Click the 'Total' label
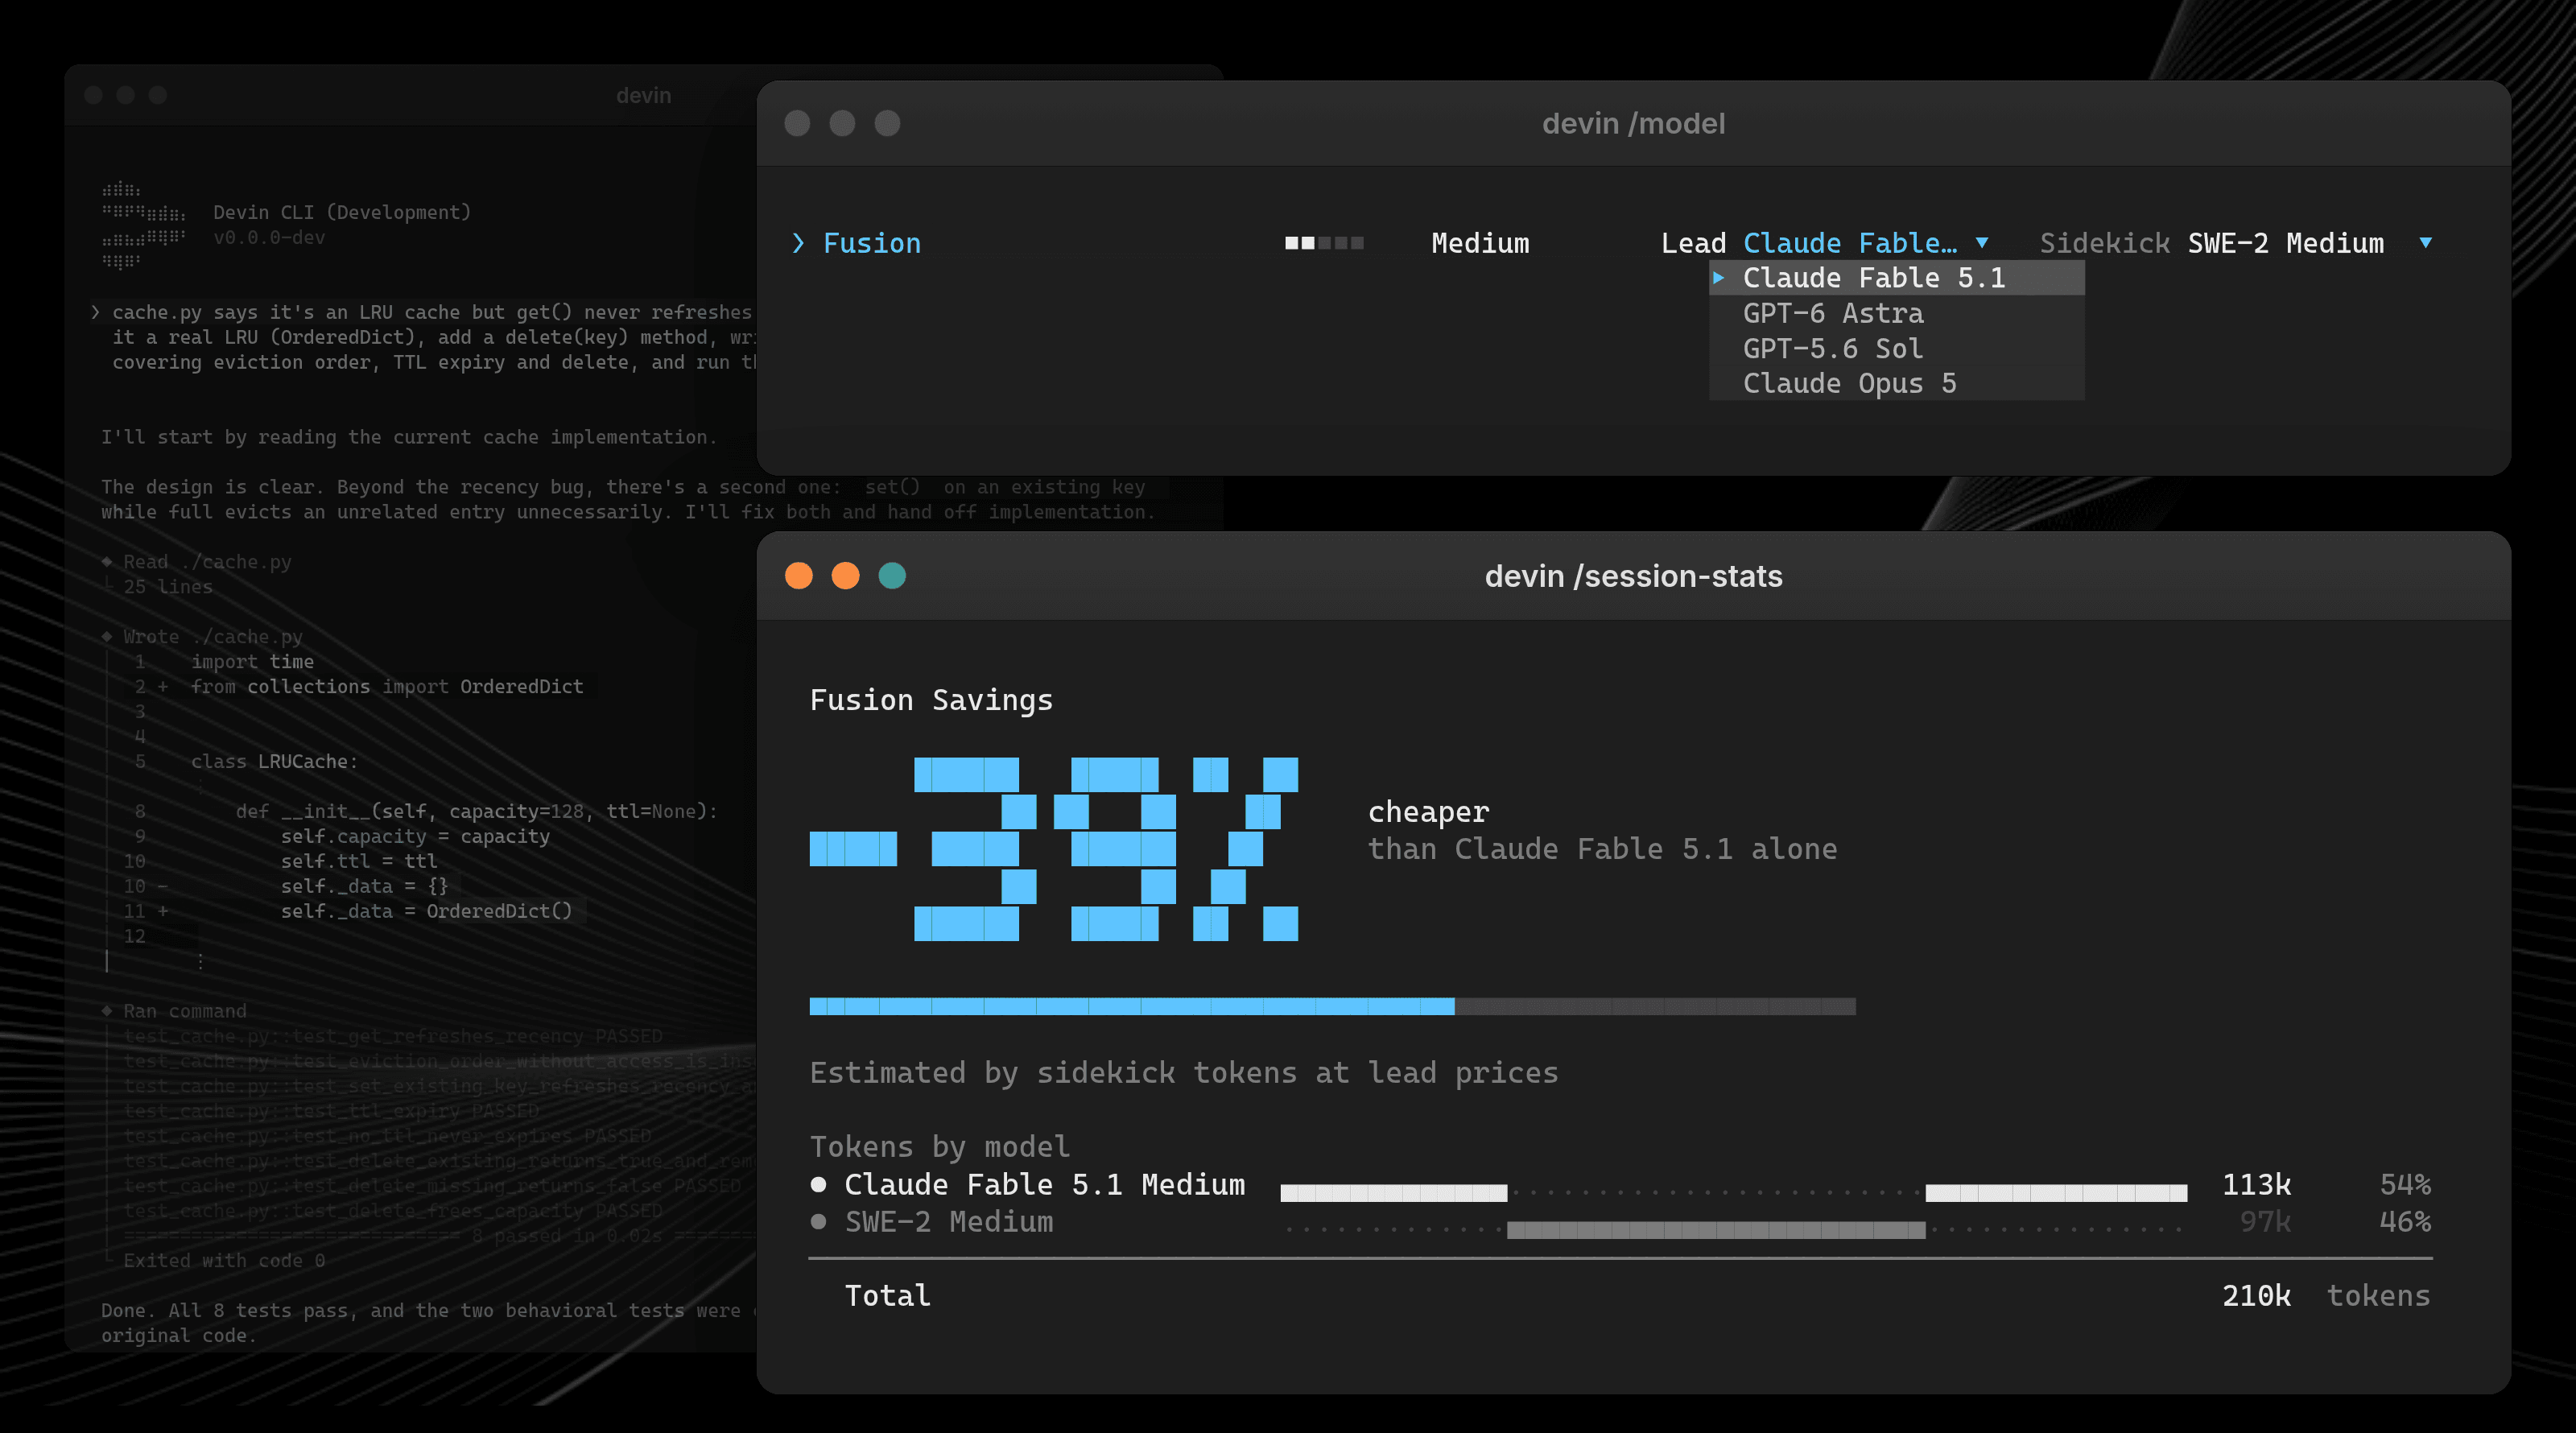Image resolution: width=2576 pixels, height=1433 pixels. coord(887,1296)
